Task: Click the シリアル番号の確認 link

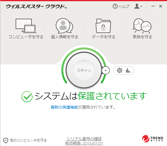Action: (84, 139)
